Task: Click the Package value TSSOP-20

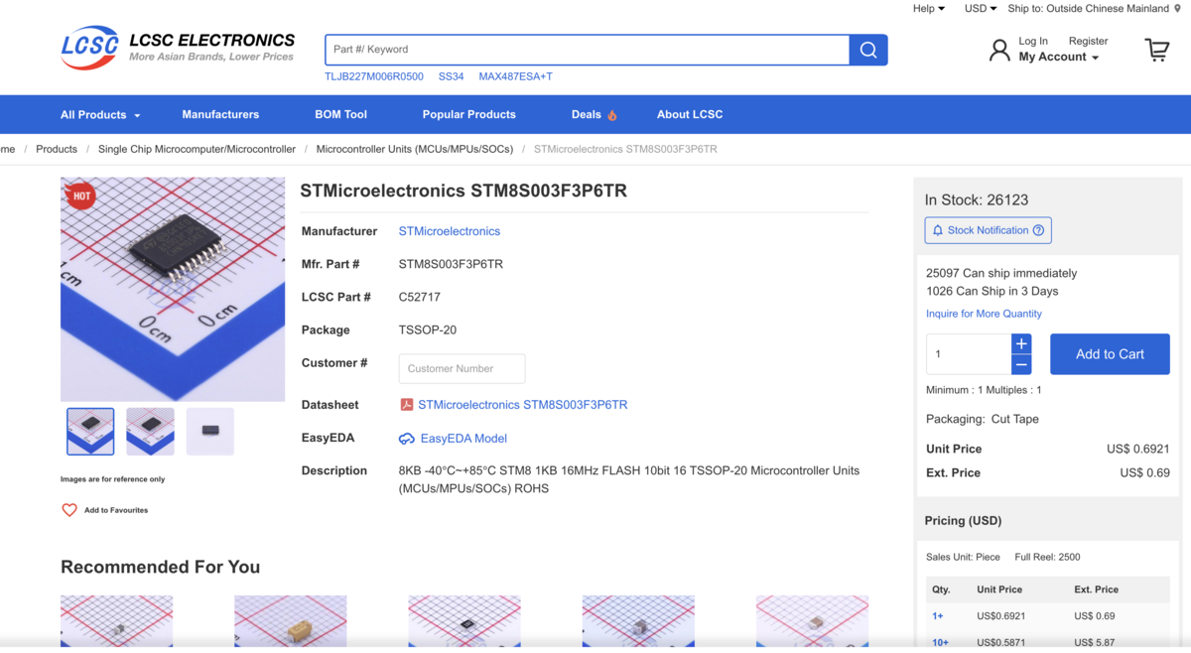Action: pyautogui.click(x=428, y=329)
